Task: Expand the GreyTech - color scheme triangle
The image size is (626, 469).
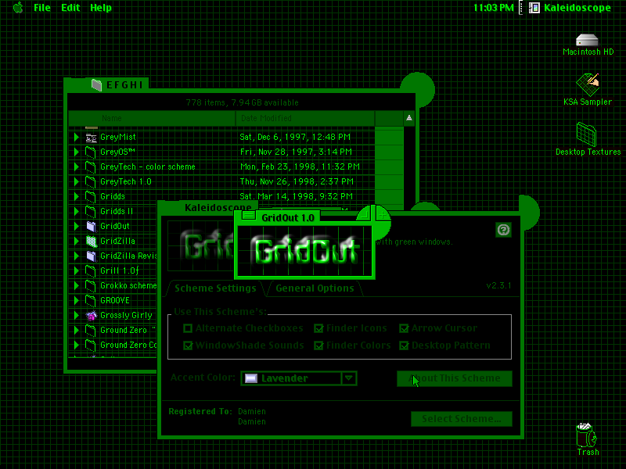Action: 76,166
